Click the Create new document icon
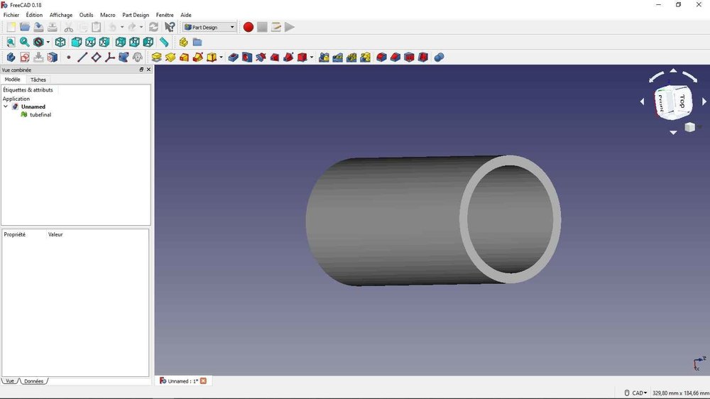The width and height of the screenshot is (710, 399). pos(11,27)
